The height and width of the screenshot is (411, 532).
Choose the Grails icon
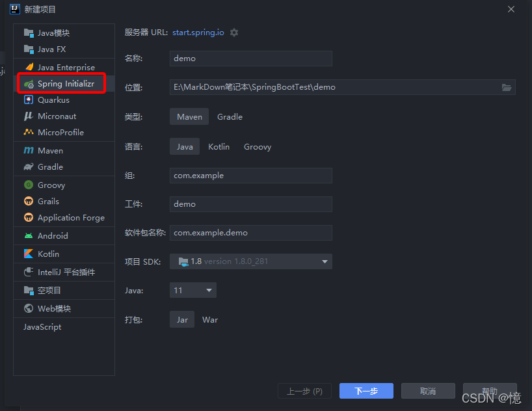pos(29,201)
